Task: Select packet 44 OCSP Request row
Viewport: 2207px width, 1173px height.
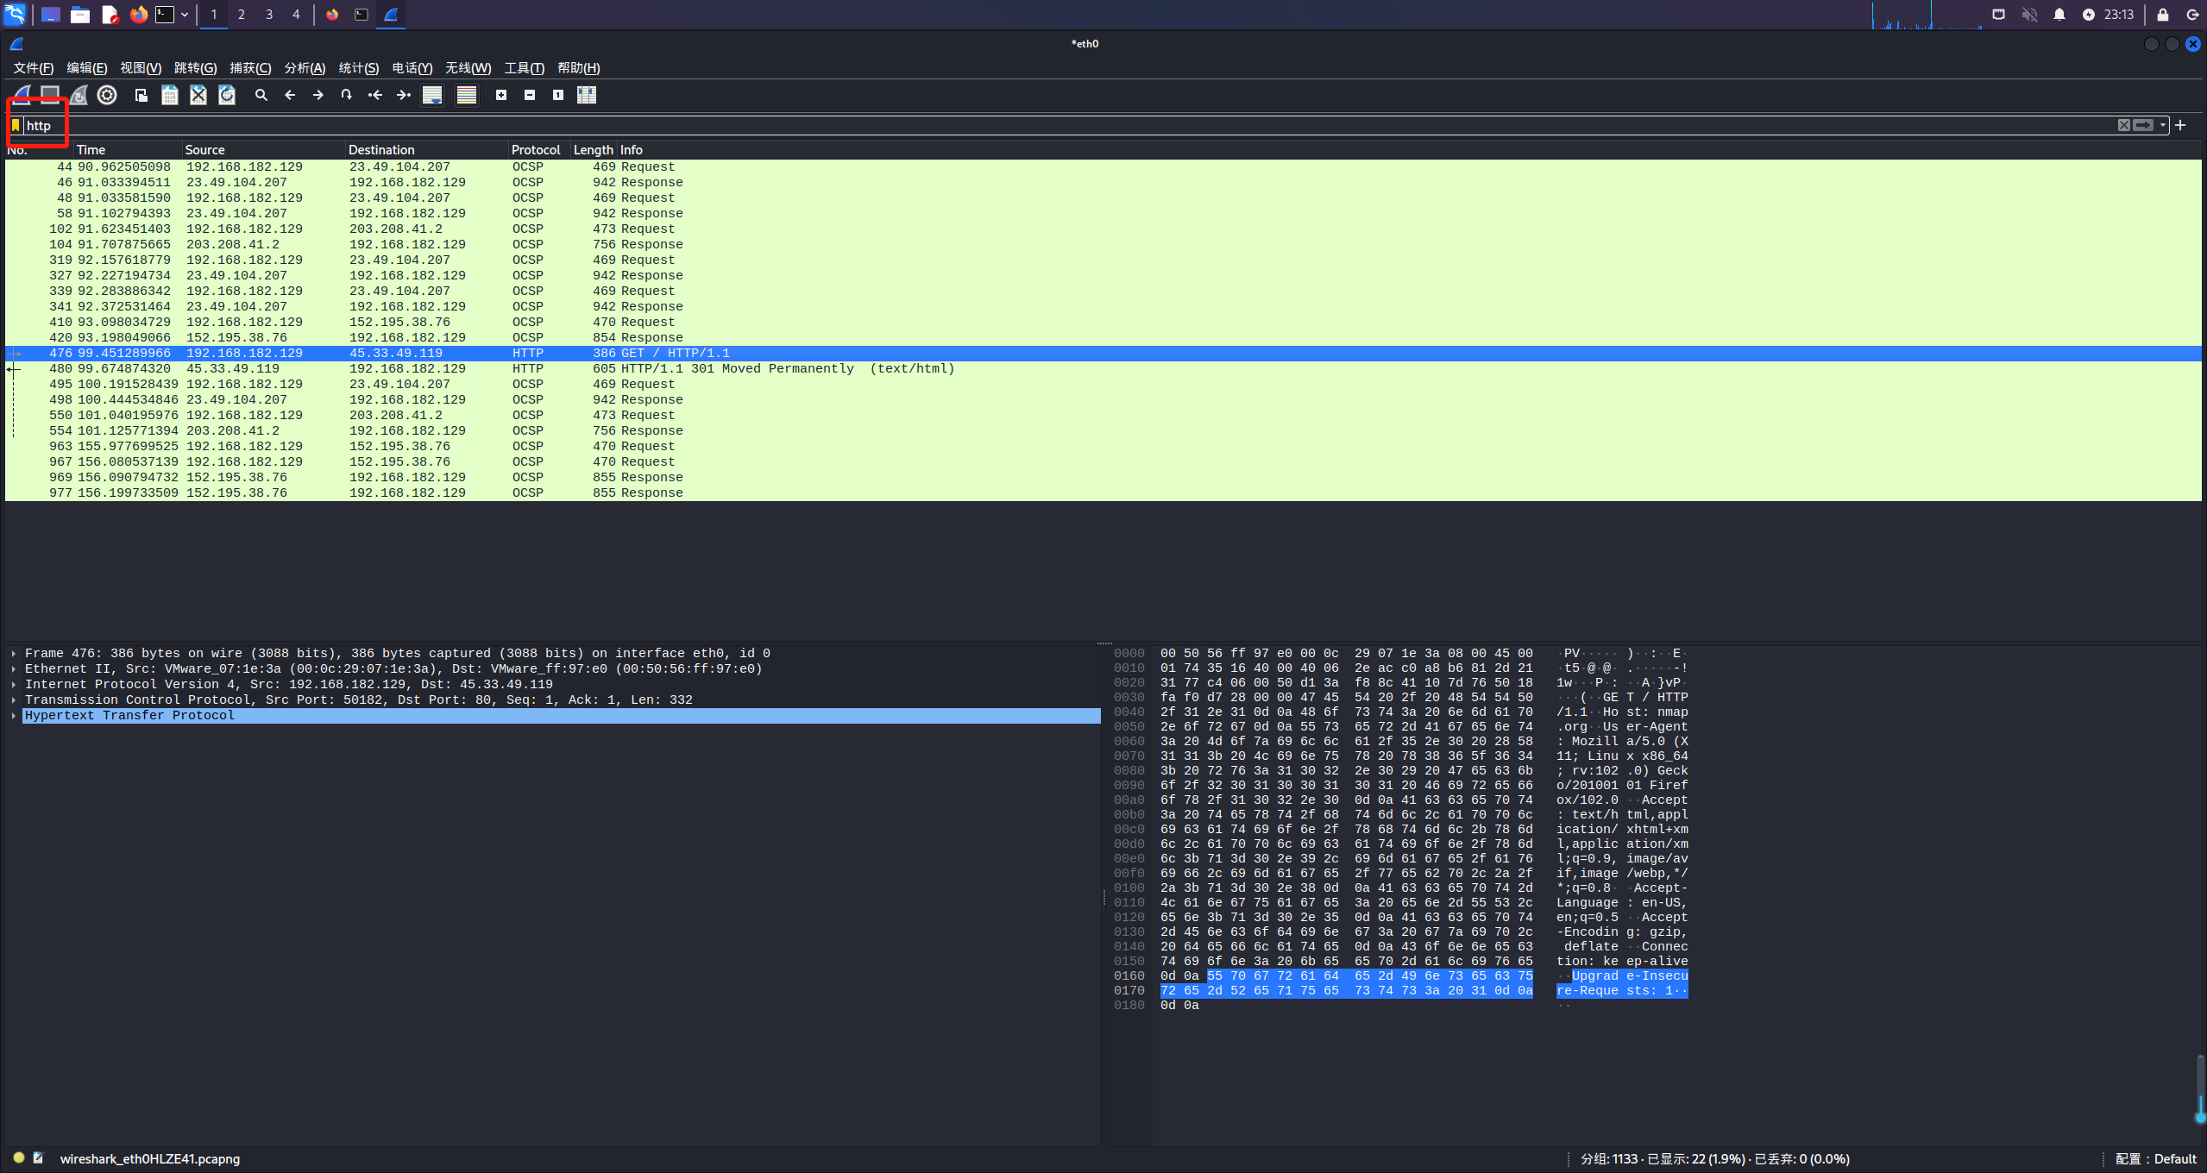Action: click(x=1103, y=167)
